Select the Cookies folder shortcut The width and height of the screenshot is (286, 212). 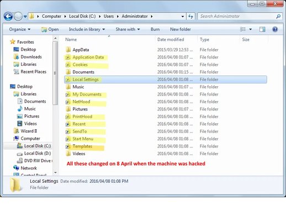click(x=77, y=65)
